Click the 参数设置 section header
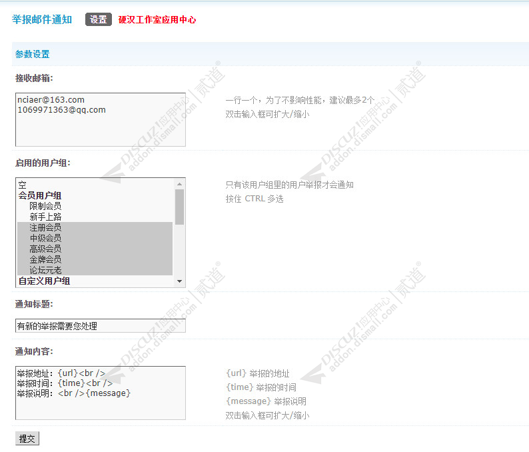This screenshot has width=529, height=452. [33, 54]
